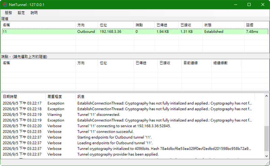This screenshot has height=166, width=270.
Task: Open the 服務 menu
Action: coord(8,13)
